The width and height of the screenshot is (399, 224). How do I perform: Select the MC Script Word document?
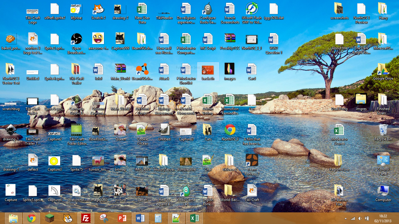click(x=208, y=42)
